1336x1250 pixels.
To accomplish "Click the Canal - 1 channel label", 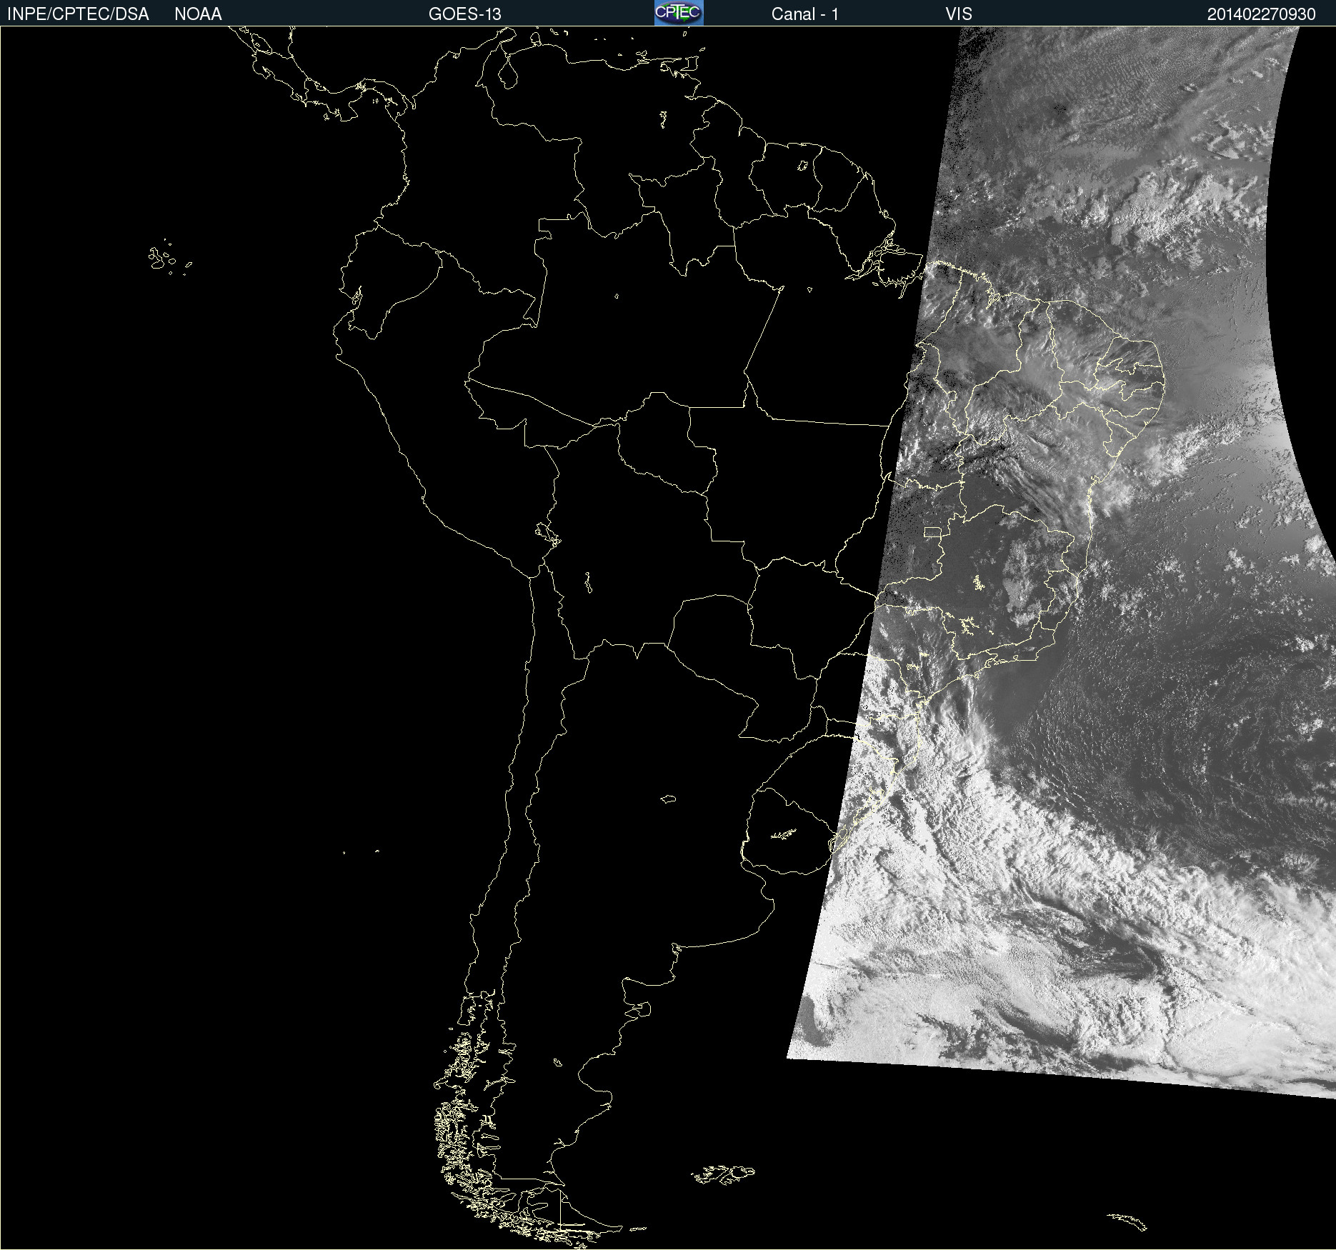I will click(805, 14).
